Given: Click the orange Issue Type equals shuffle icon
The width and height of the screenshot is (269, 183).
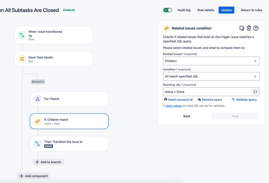Looking at the screenshot, I should click(22, 59).
